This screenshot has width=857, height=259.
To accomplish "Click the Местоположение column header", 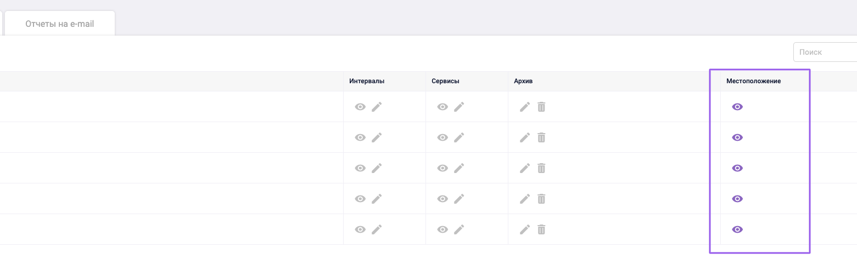I will tap(753, 81).
